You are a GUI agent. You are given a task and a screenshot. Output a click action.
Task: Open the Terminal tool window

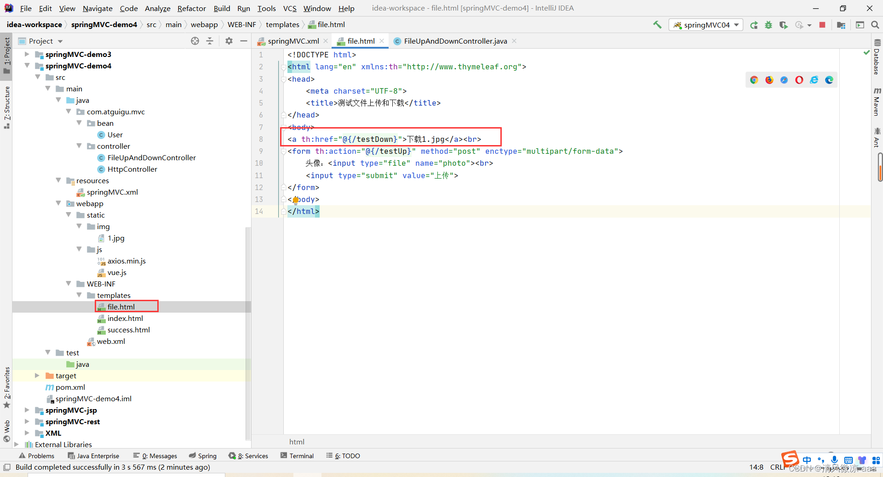(297, 456)
